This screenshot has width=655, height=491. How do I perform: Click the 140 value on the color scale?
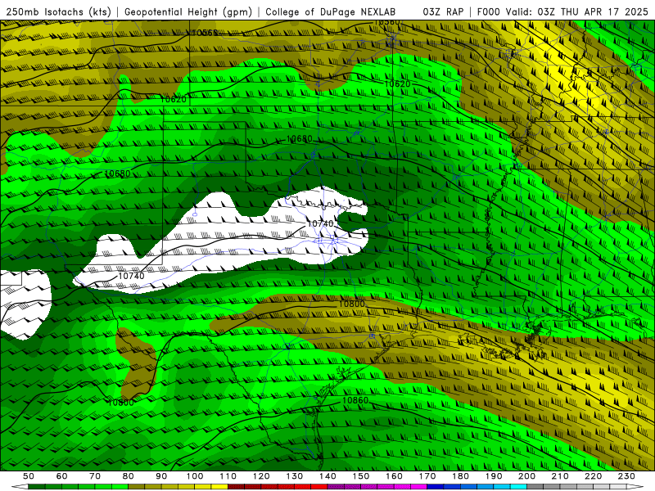pos(327,476)
